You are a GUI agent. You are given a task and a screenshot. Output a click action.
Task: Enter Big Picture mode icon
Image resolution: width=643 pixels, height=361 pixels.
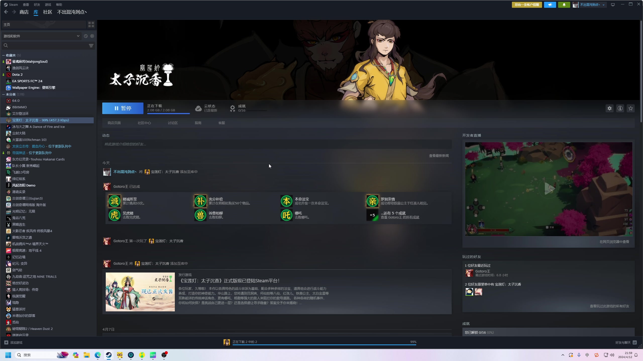pyautogui.click(x=613, y=5)
